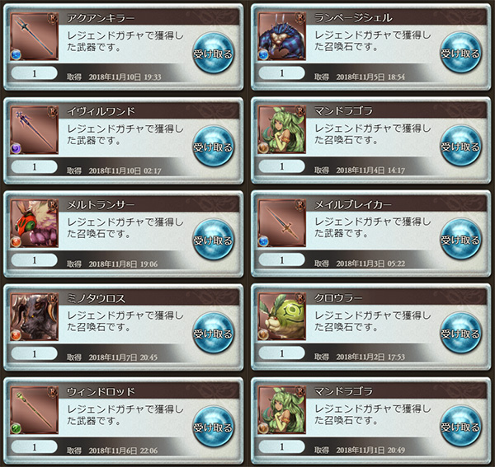Receive the メルトランサー with 受け取る button

214,240
